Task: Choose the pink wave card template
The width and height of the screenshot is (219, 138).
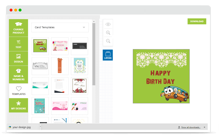Action: point(60,106)
